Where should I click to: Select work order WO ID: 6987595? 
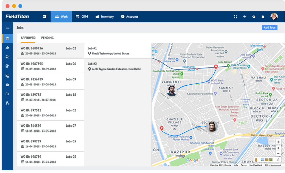pos(50,66)
